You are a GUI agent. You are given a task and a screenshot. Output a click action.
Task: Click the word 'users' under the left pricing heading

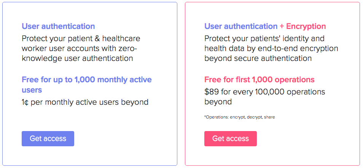(32, 90)
